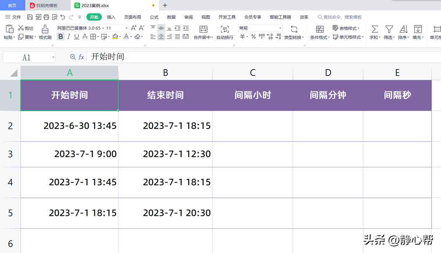441x253 pixels.
Task: Apply justified/distributed alignment
Action: (178, 36)
